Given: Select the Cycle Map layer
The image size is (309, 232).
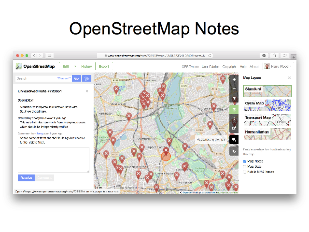Looking at the screenshot, I should (267, 105).
